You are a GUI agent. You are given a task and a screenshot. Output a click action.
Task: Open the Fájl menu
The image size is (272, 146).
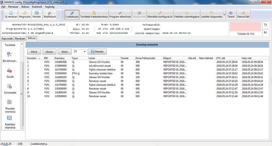(3, 7)
